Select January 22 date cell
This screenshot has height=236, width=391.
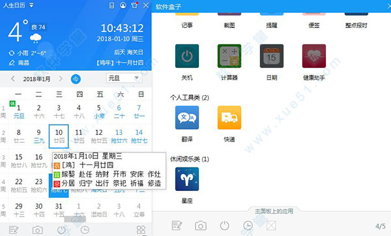pos(19,185)
